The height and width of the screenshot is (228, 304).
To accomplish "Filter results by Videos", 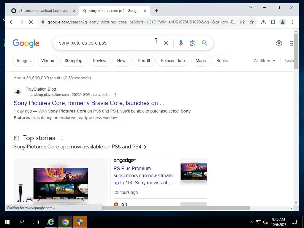I will pyautogui.click(x=47, y=61).
